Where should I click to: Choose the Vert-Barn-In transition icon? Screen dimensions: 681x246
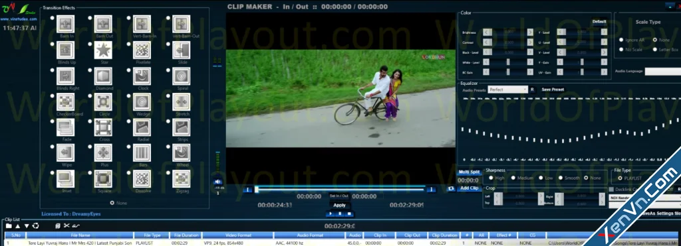point(142,25)
